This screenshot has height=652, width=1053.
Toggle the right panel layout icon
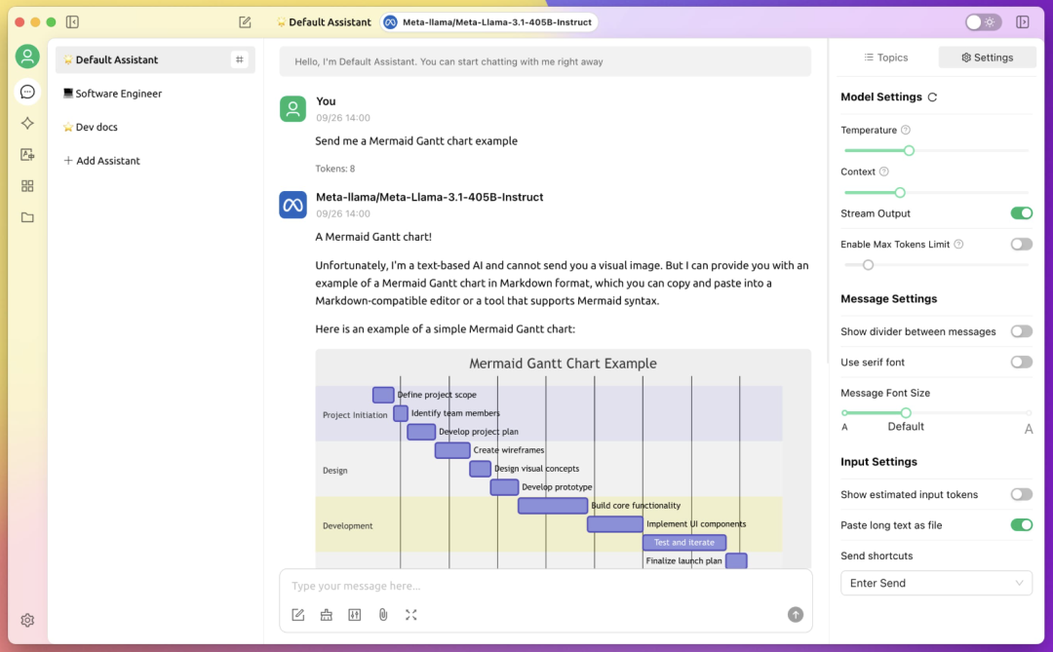pos(1022,22)
